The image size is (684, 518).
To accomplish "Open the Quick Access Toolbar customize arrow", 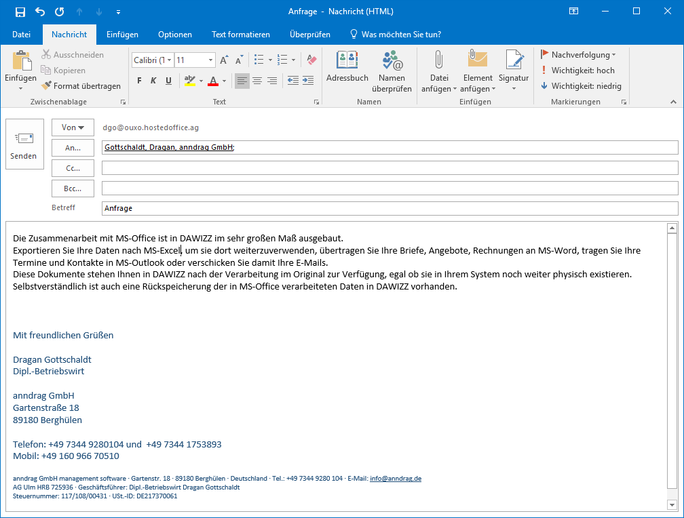I will [x=118, y=12].
